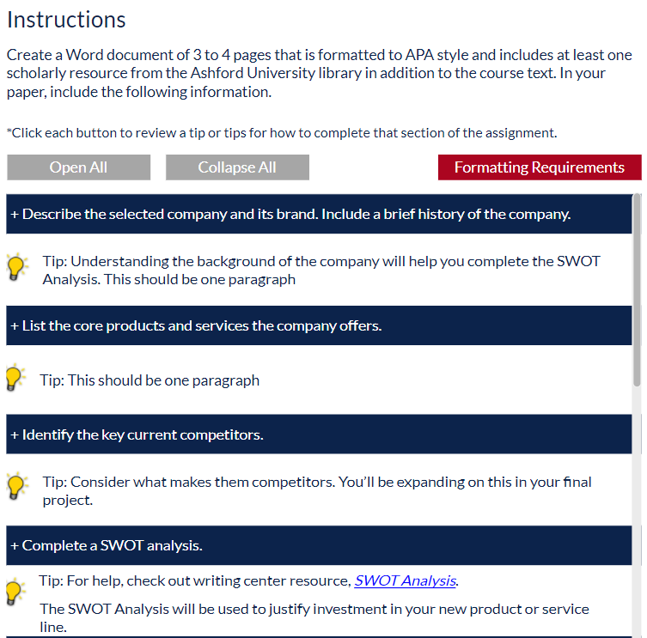Click the Collapse All button
The image size is (647, 638).
click(x=237, y=167)
